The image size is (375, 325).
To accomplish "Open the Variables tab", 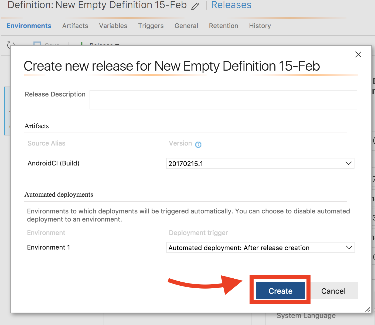I will (113, 26).
